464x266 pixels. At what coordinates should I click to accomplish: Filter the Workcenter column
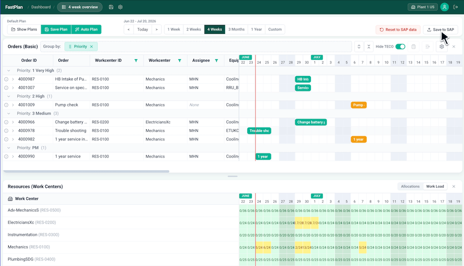click(179, 60)
